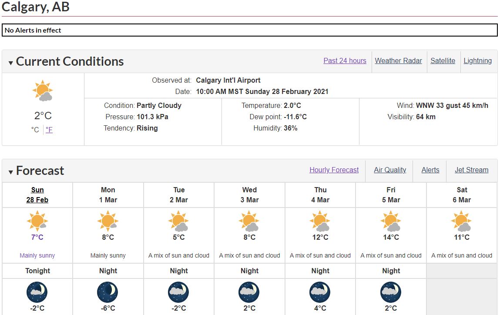Screen dimensions: 500x315
Task: Go to the Air Quality page
Action: pyautogui.click(x=390, y=170)
